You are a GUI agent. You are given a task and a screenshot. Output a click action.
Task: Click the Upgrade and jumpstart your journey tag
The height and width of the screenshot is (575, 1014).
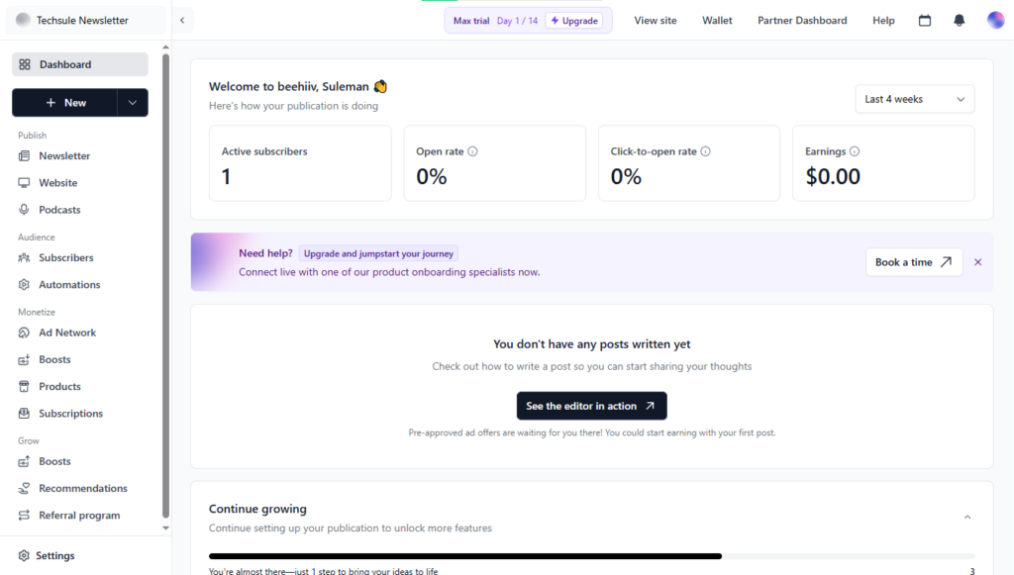(x=378, y=254)
